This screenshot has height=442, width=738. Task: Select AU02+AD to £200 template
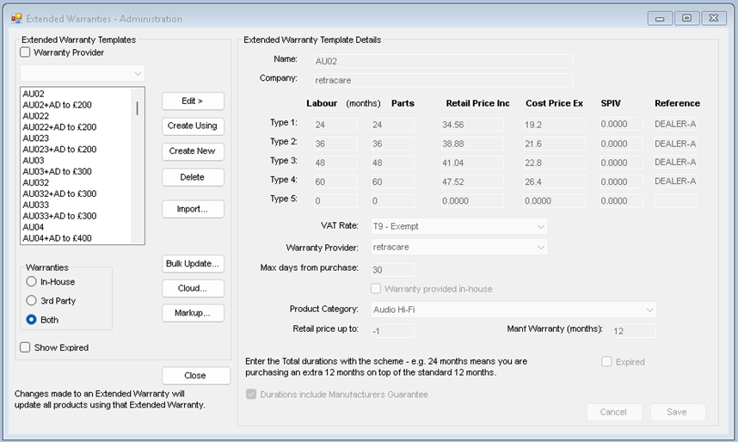[x=57, y=105]
